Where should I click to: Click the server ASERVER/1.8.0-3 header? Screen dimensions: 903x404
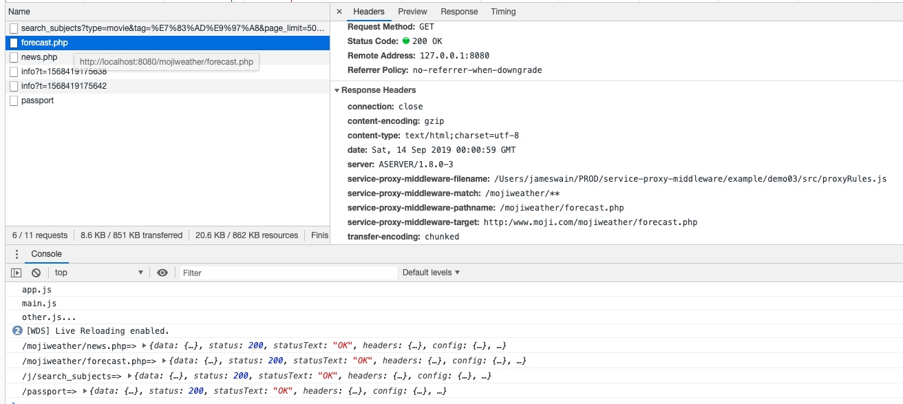401,164
